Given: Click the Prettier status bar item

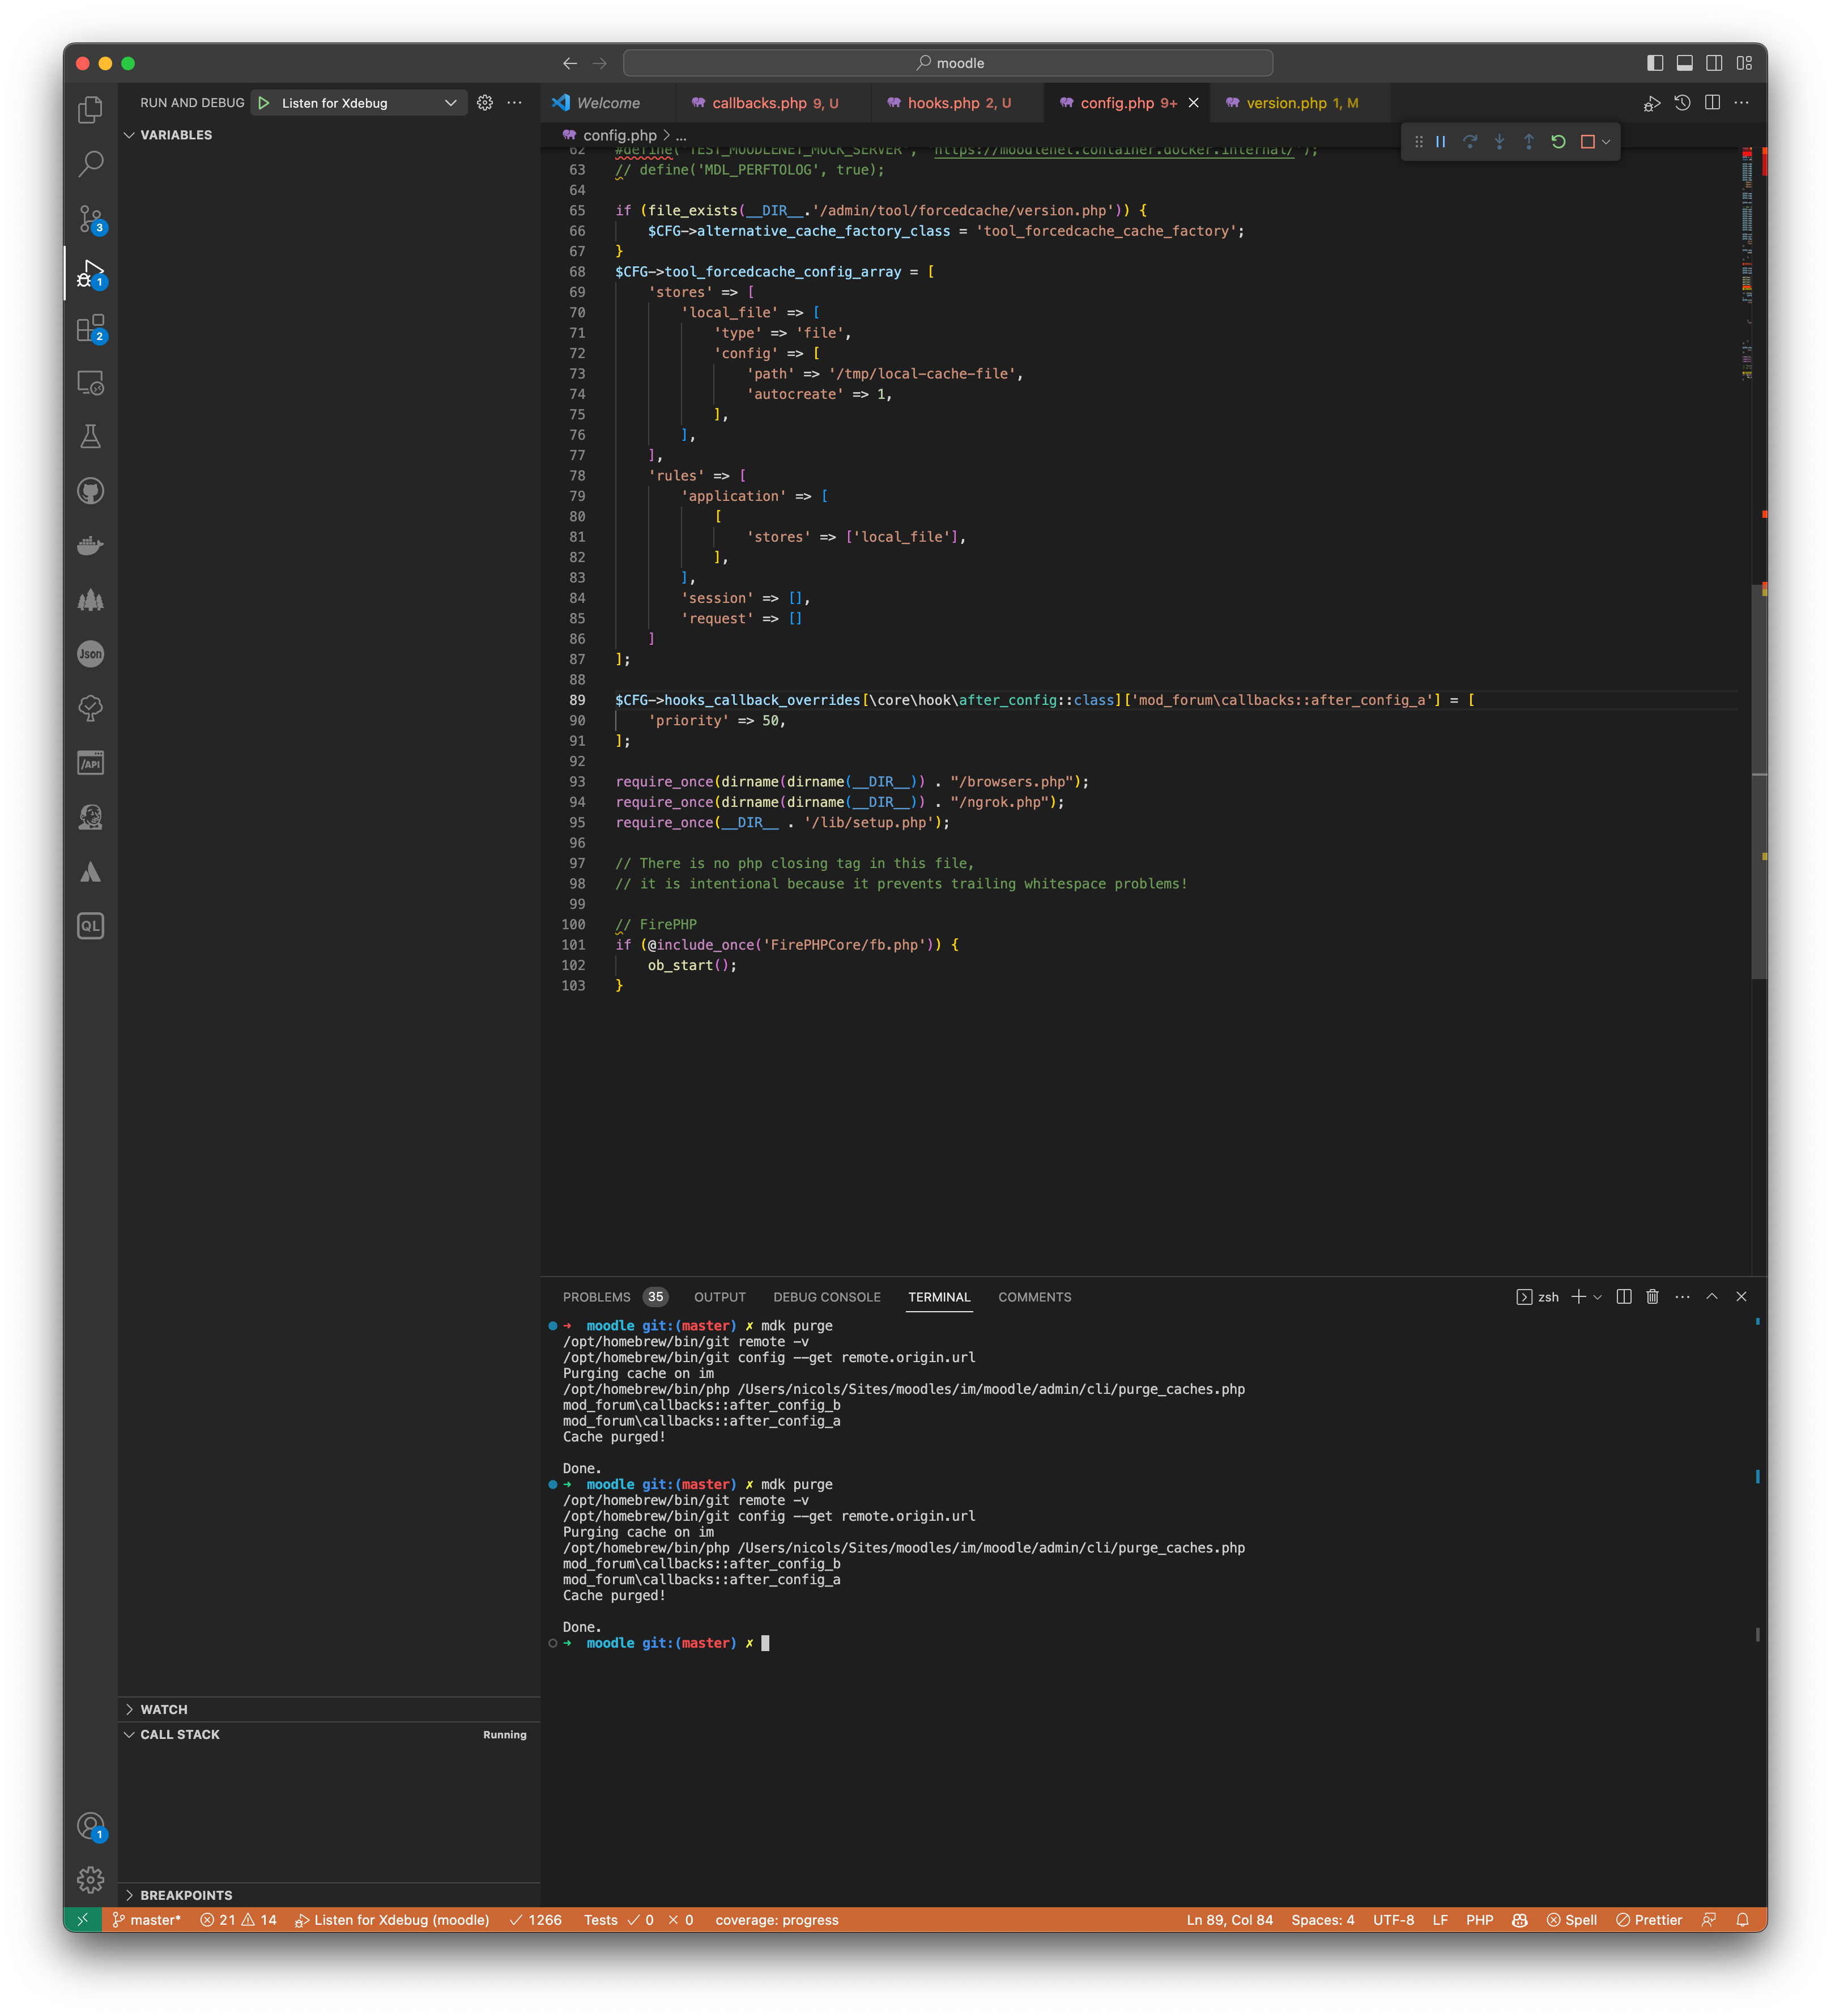Looking at the screenshot, I should pyautogui.click(x=1649, y=1920).
